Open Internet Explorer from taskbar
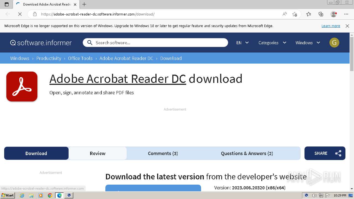354x199 pixels. 22,195
